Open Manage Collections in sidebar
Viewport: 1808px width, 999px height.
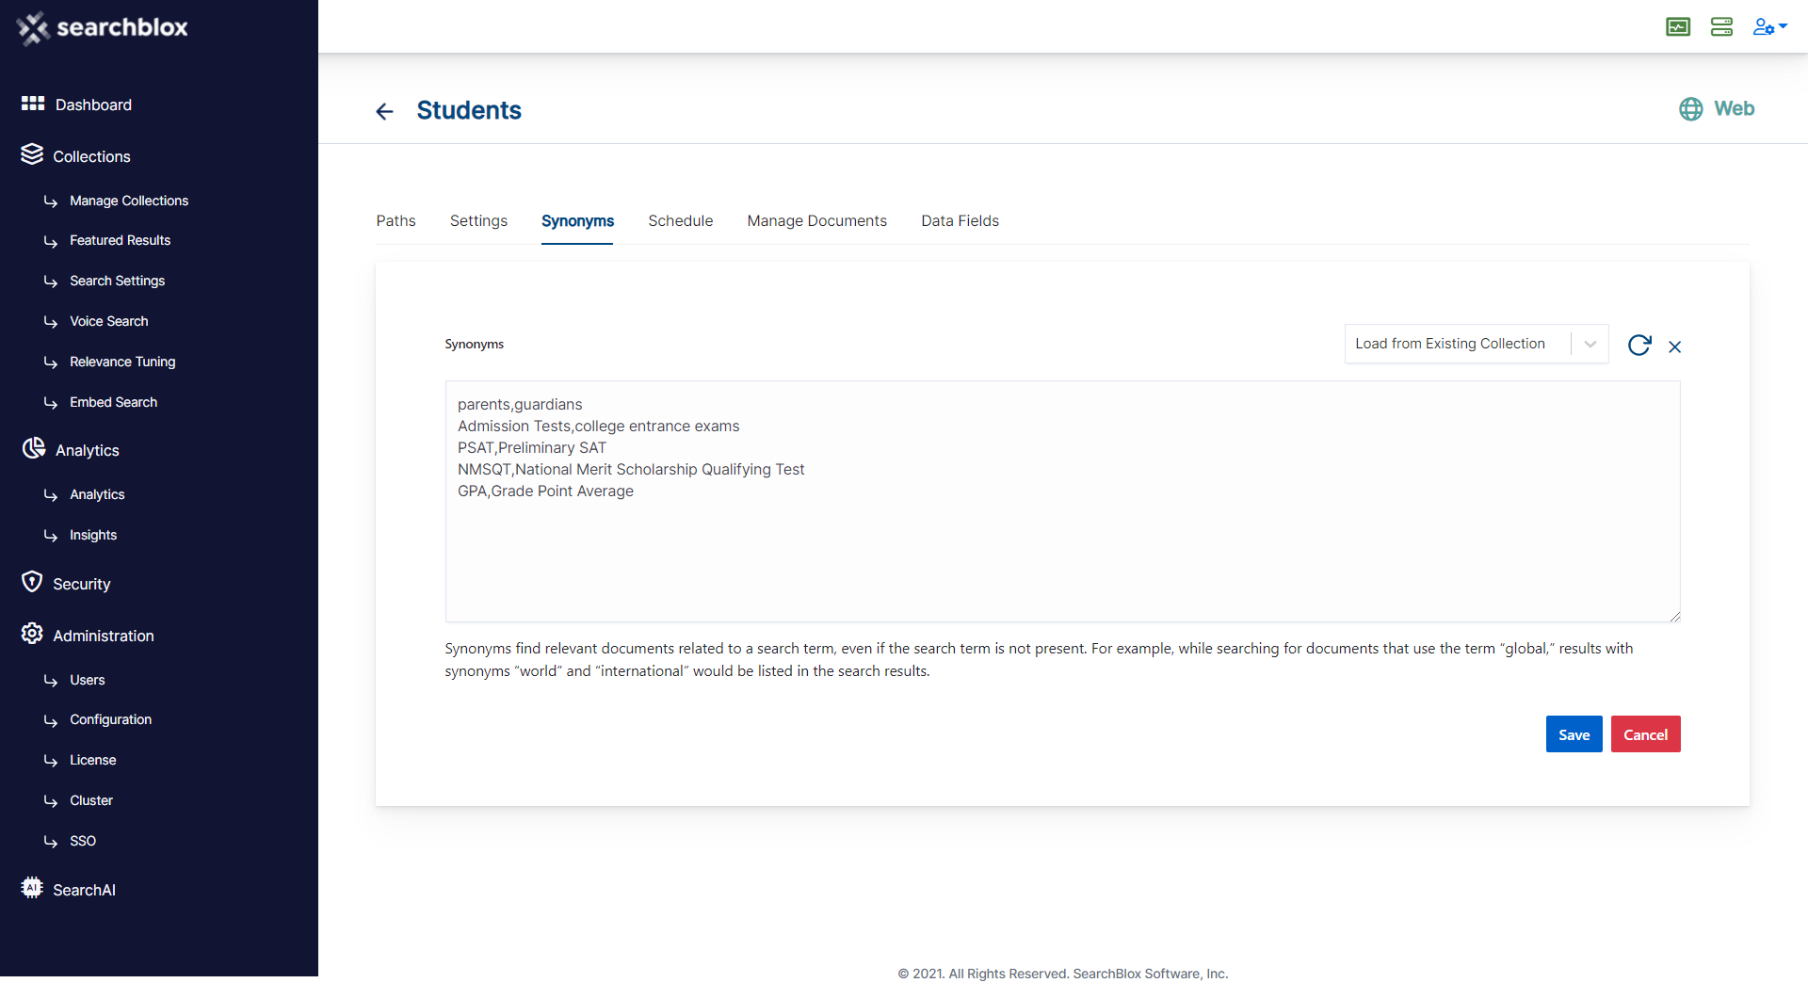[129, 201]
